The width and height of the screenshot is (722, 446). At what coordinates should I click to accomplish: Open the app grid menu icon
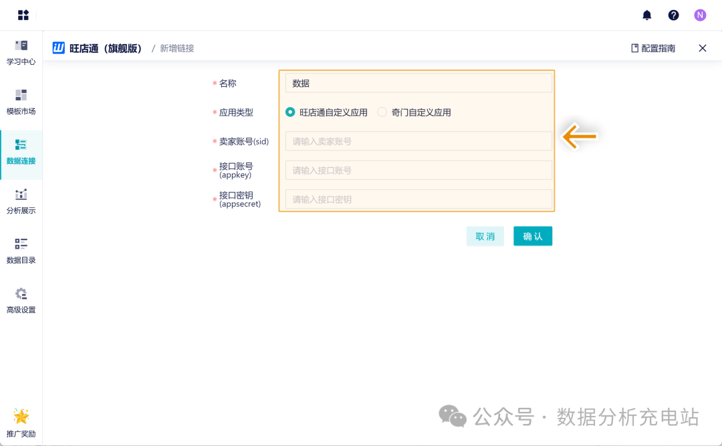coord(23,15)
